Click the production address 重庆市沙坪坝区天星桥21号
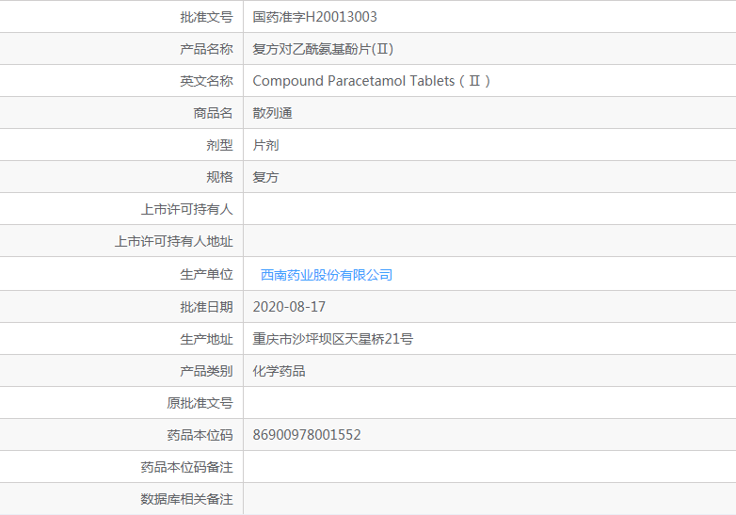Screen dimensions: 736x515 [x=333, y=339]
